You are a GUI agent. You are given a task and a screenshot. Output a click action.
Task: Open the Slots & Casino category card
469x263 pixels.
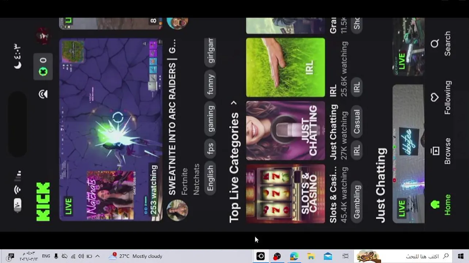286,194
